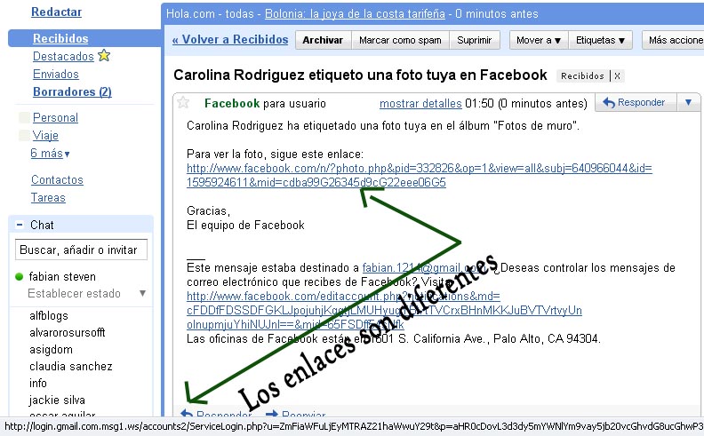The image size is (704, 436).
Task: Click 'Marcar como spam' button
Action: [x=400, y=40]
